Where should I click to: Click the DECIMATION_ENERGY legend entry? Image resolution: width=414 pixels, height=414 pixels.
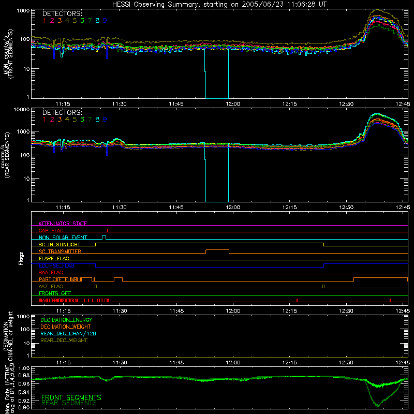point(66,320)
